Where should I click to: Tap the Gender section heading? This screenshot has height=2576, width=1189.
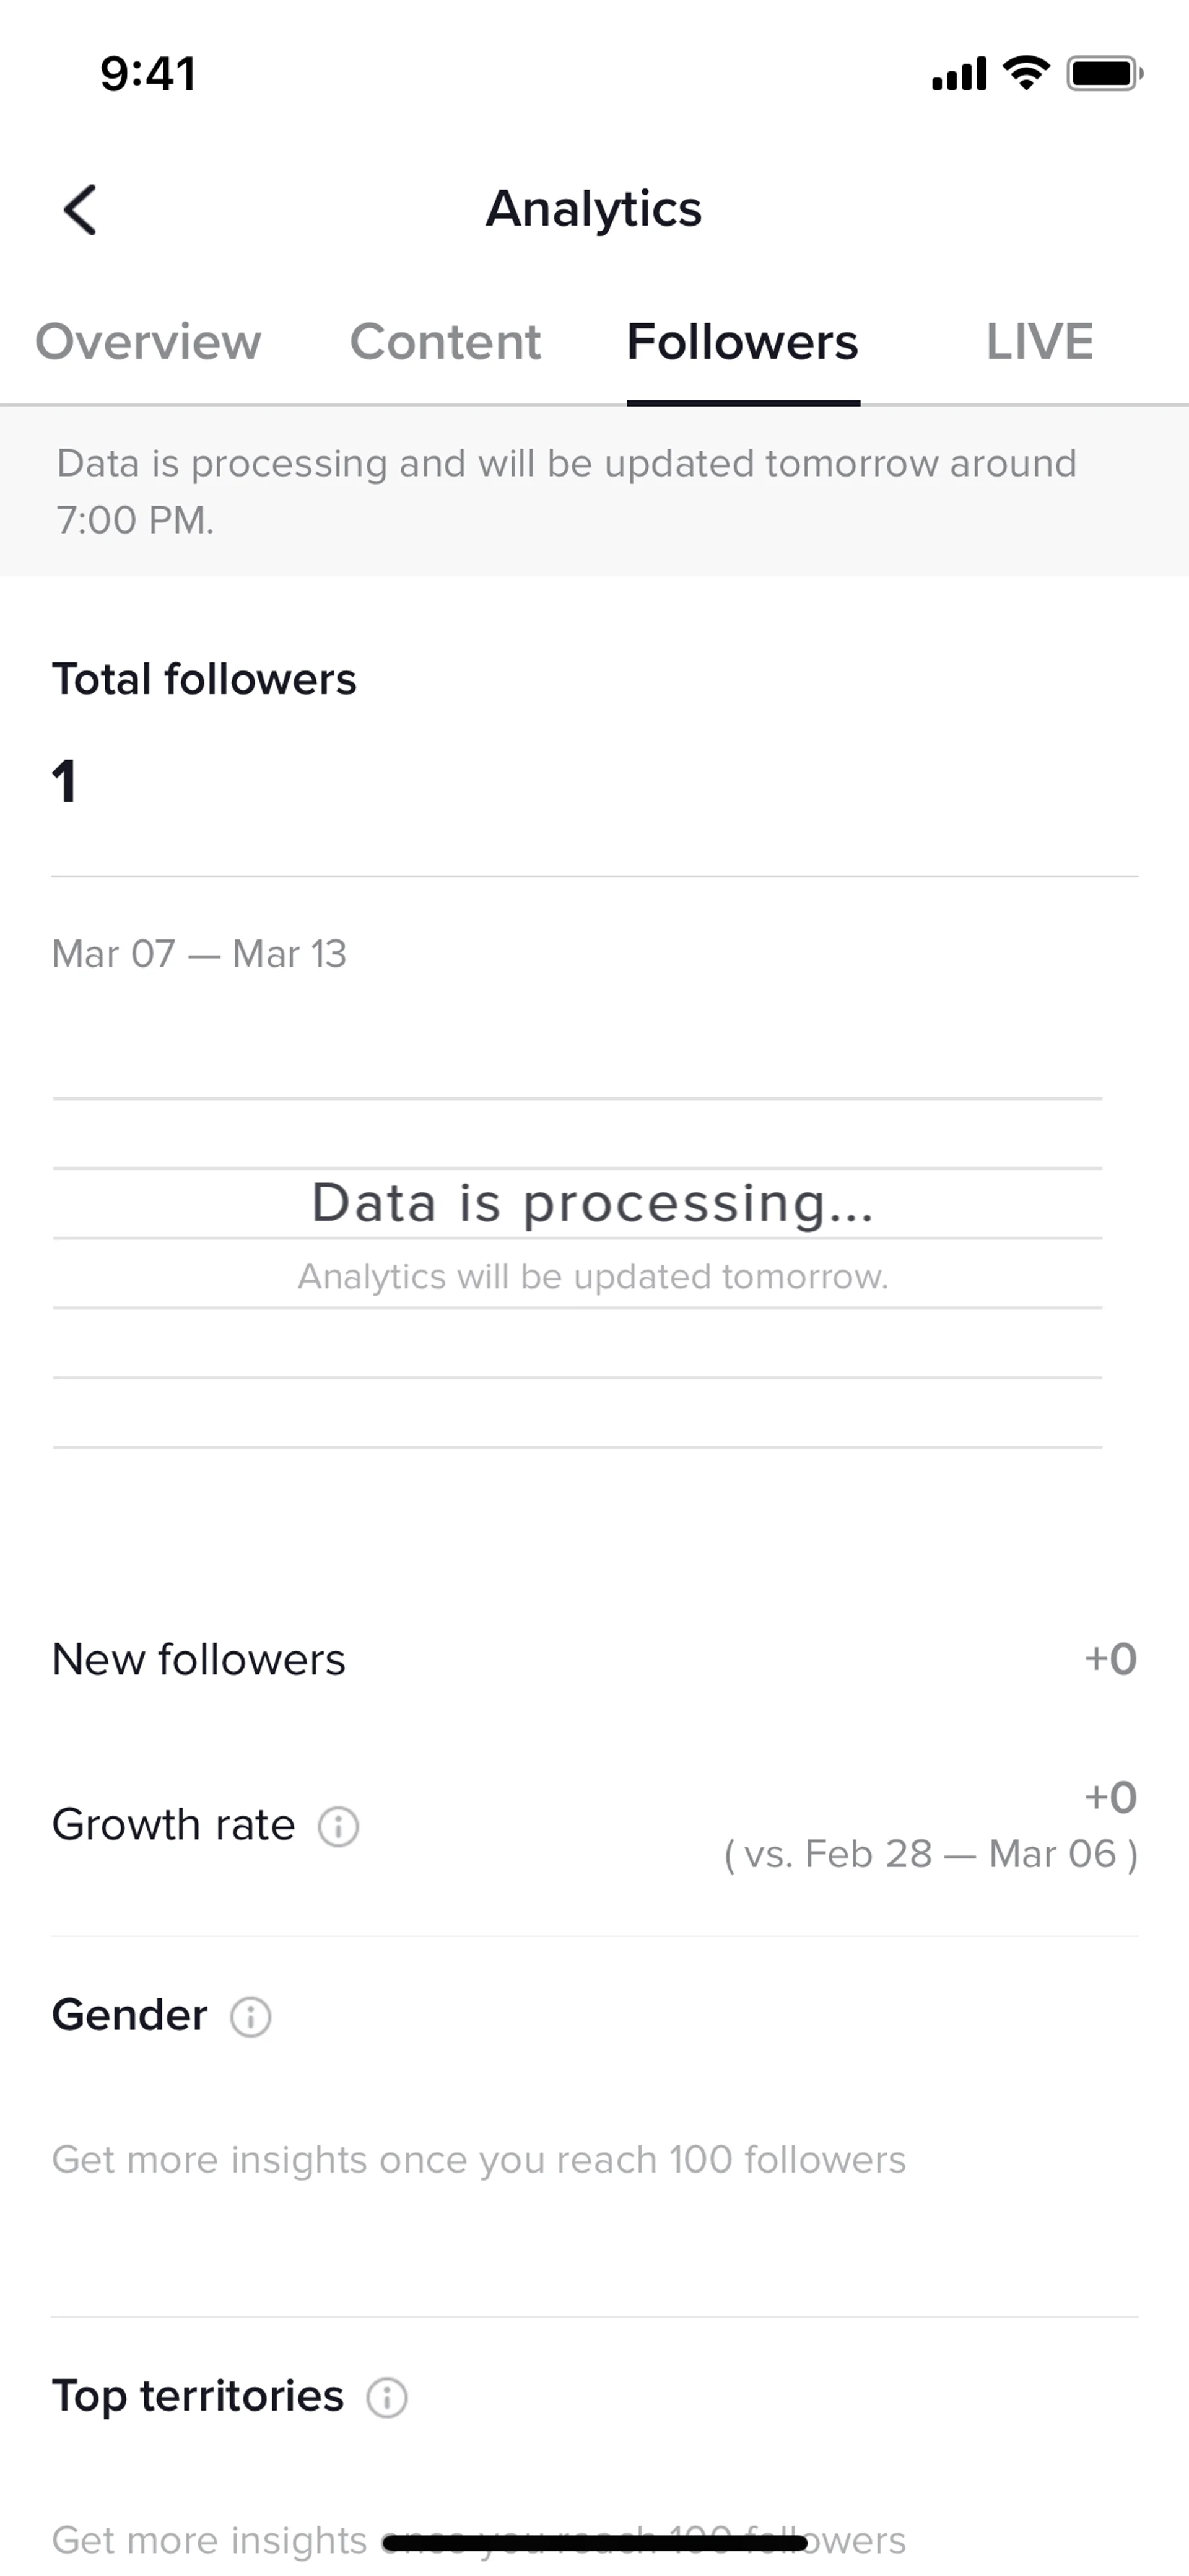coord(130,2015)
